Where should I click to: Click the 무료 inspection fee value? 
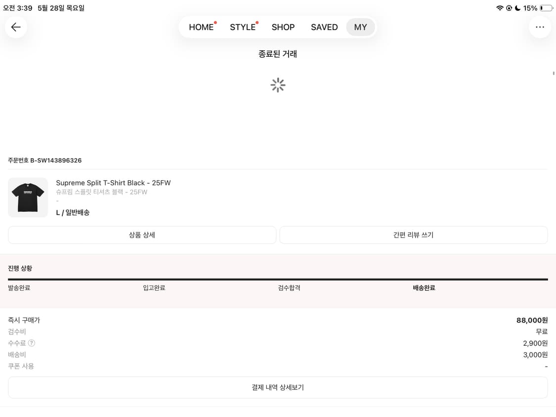tap(542, 332)
